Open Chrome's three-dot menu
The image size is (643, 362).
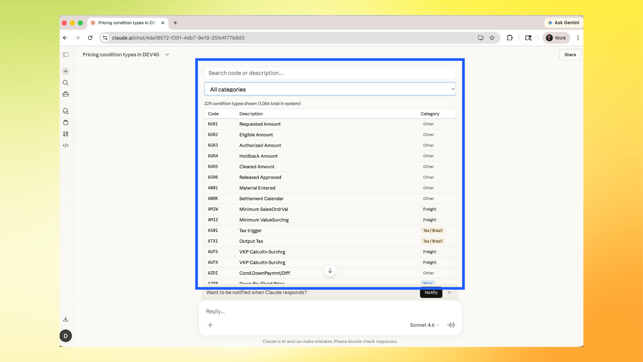point(578,38)
